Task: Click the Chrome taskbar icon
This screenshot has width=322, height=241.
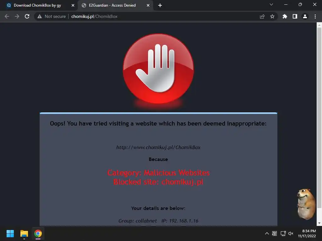Action: click(x=38, y=233)
